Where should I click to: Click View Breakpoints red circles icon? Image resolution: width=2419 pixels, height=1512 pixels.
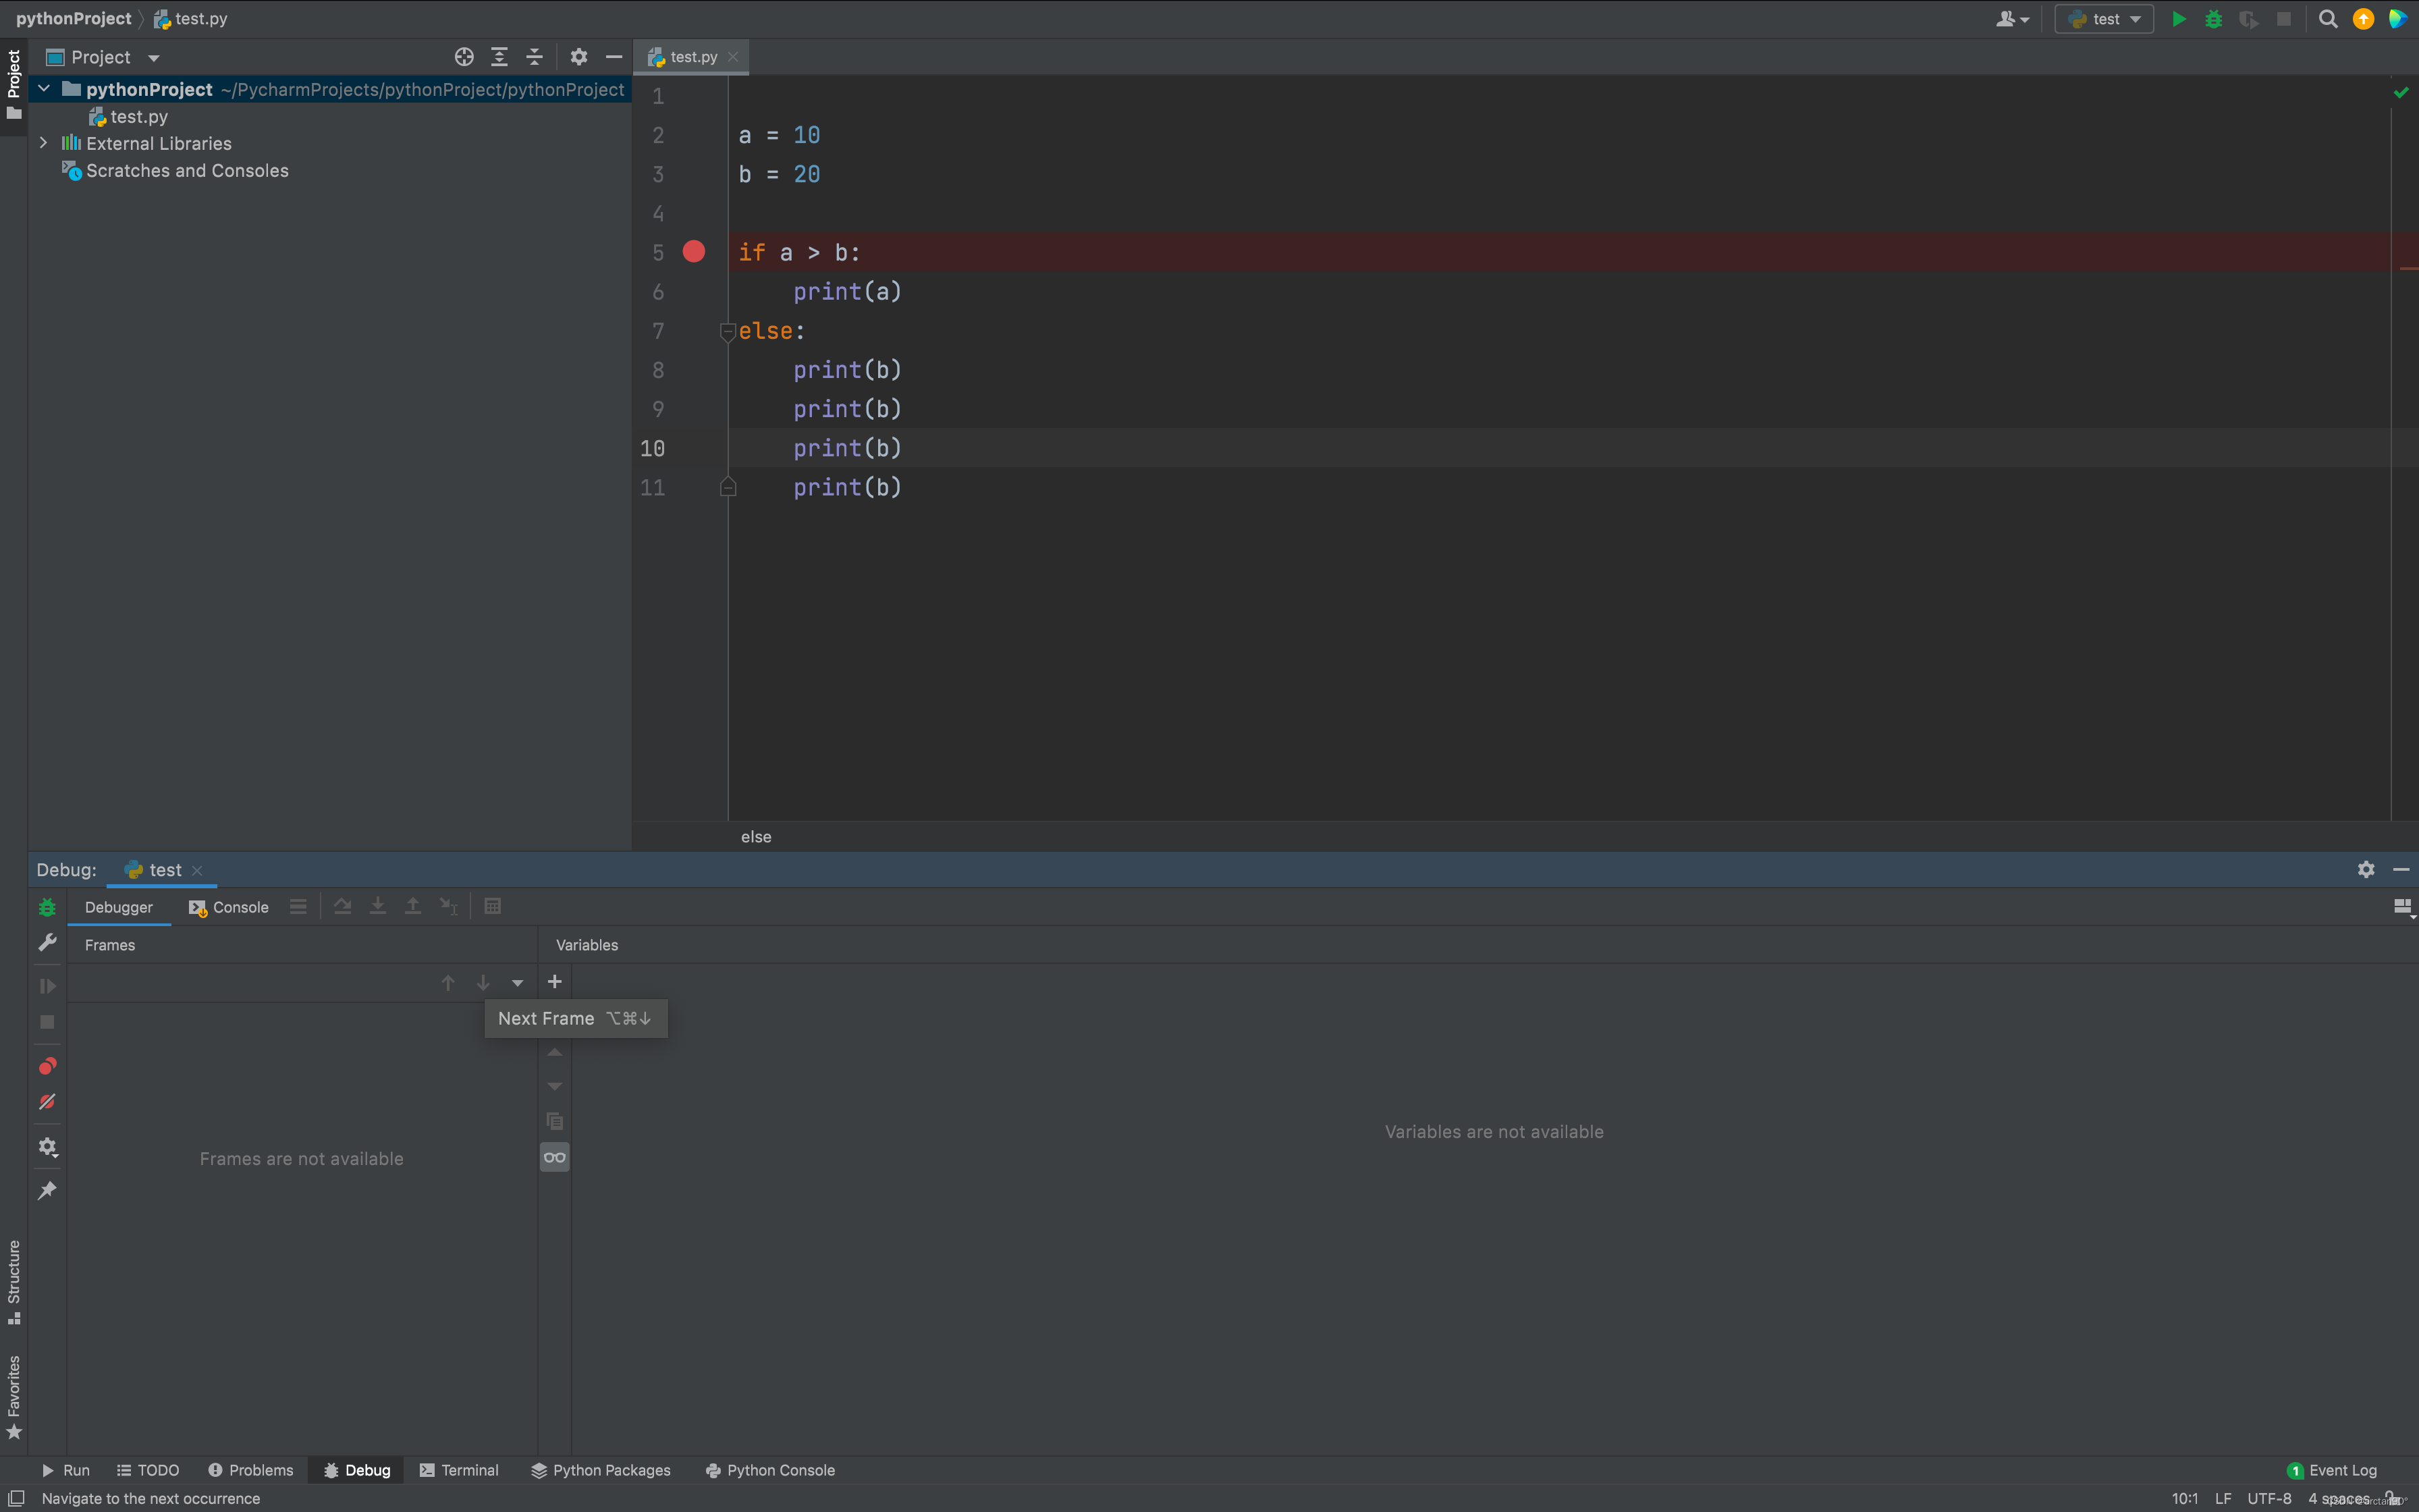(47, 1066)
